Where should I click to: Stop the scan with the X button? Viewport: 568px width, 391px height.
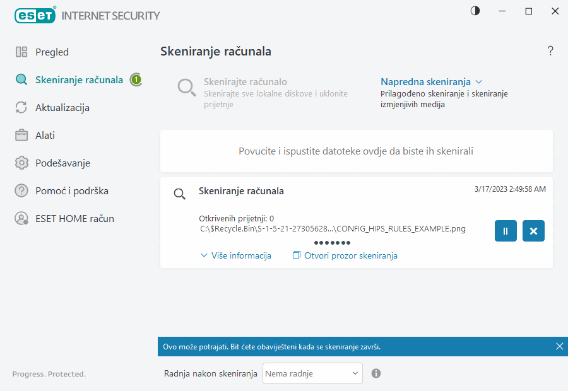(533, 231)
